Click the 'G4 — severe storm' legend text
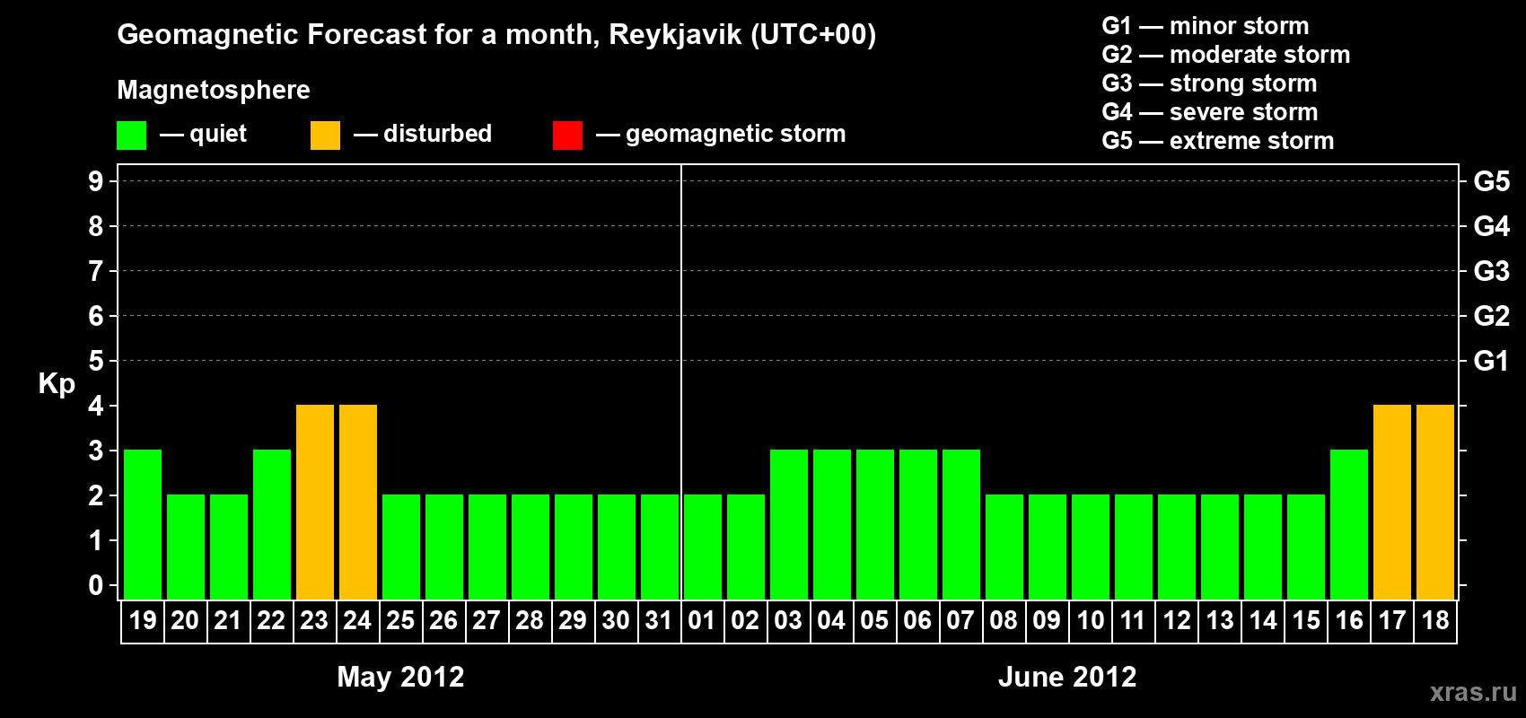The width and height of the screenshot is (1526, 718). point(1210,112)
